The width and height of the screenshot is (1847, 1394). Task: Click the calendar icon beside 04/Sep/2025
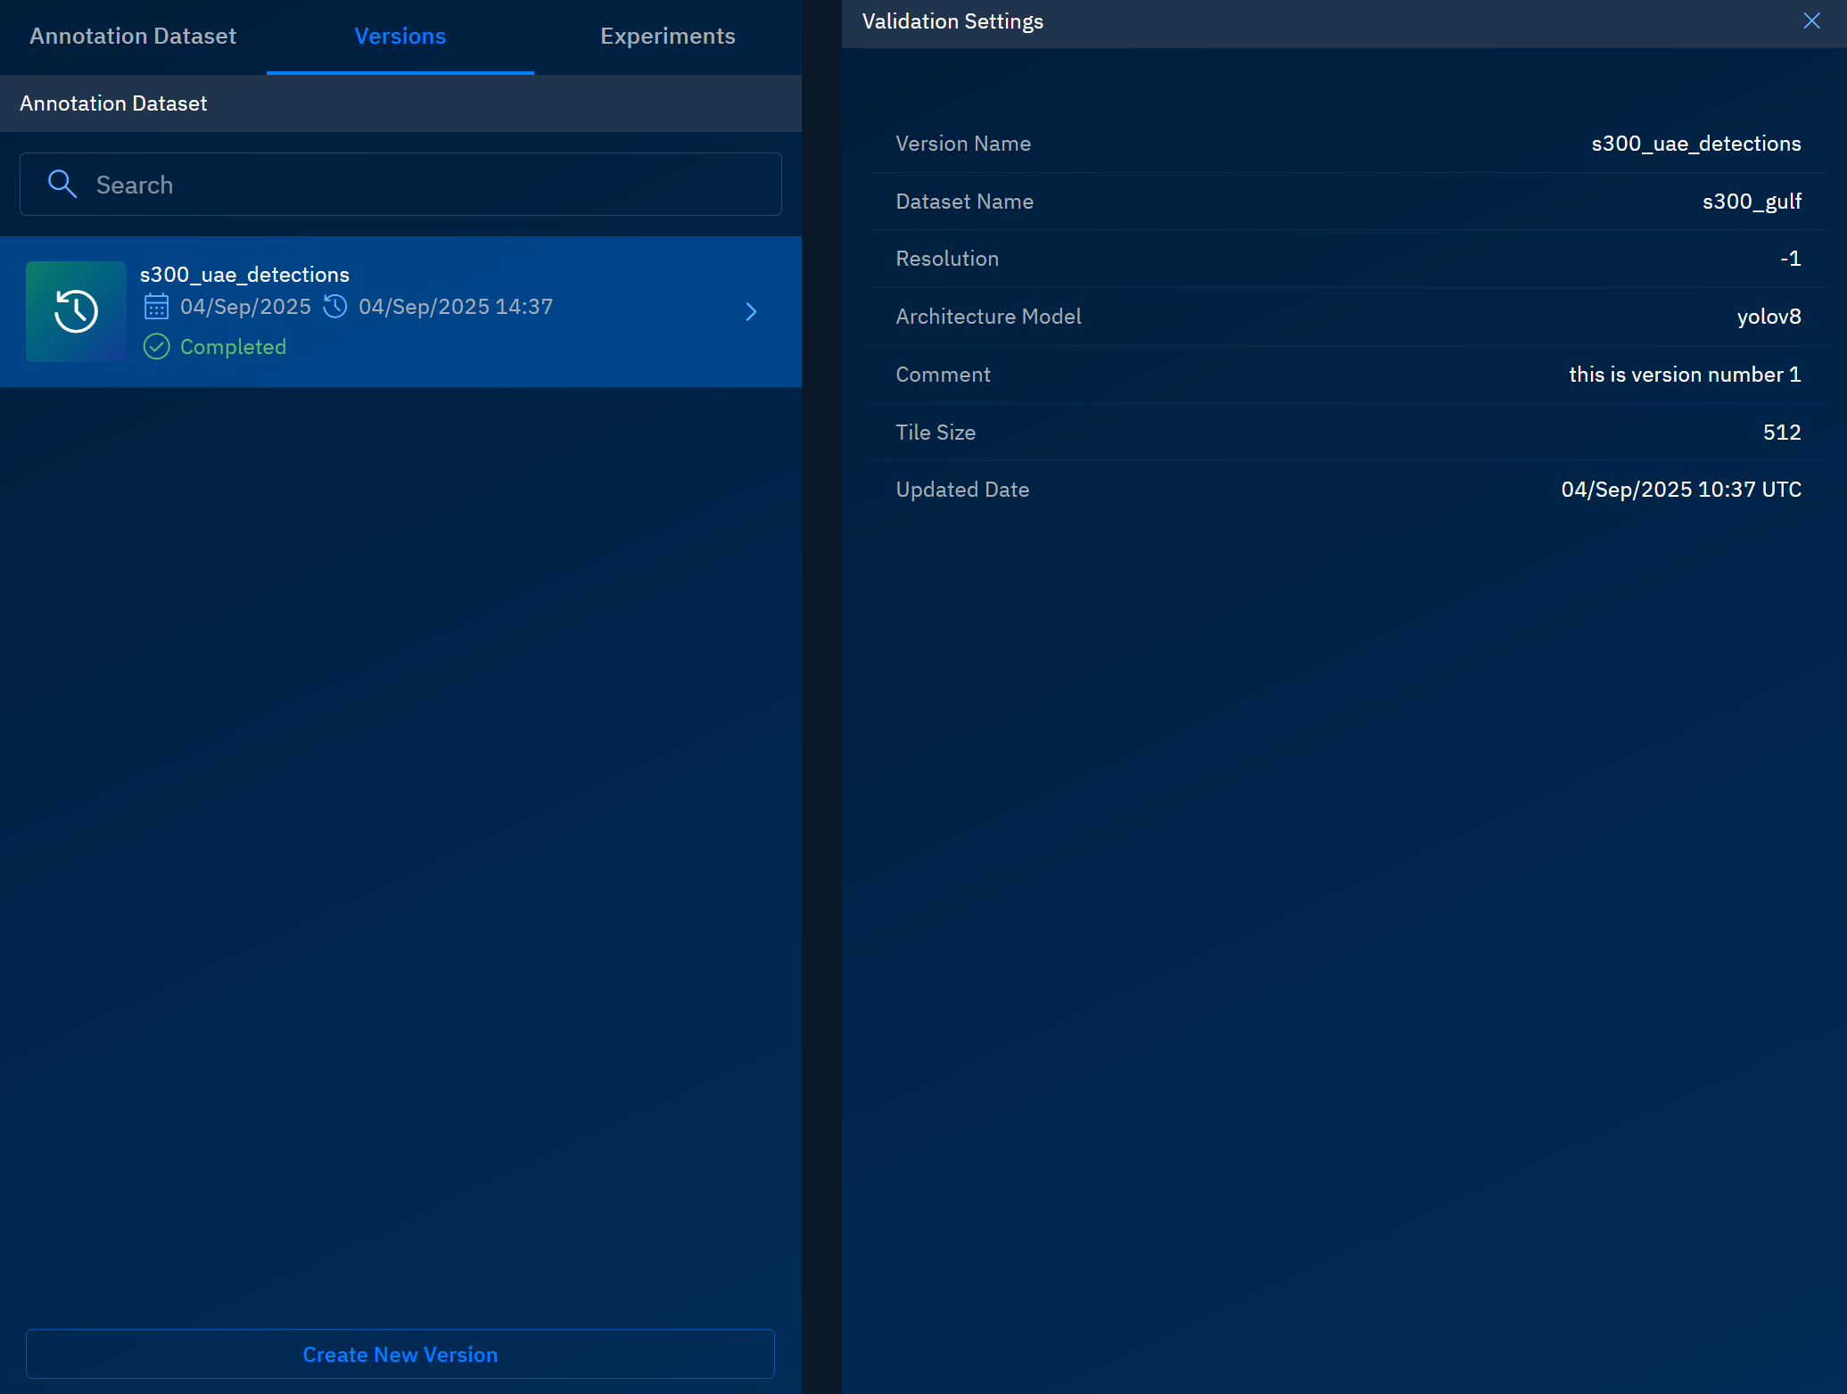(x=156, y=307)
